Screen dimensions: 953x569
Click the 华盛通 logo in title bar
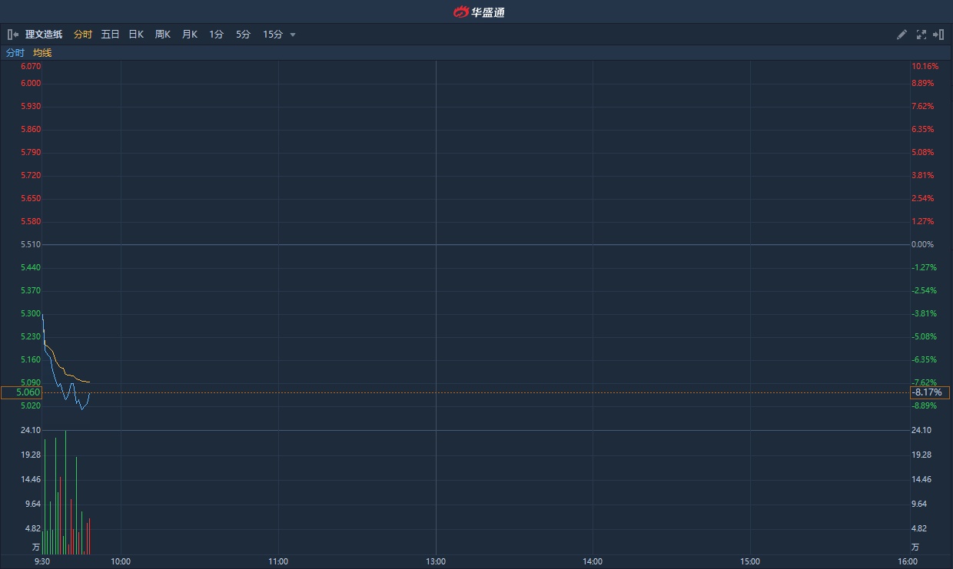point(478,12)
